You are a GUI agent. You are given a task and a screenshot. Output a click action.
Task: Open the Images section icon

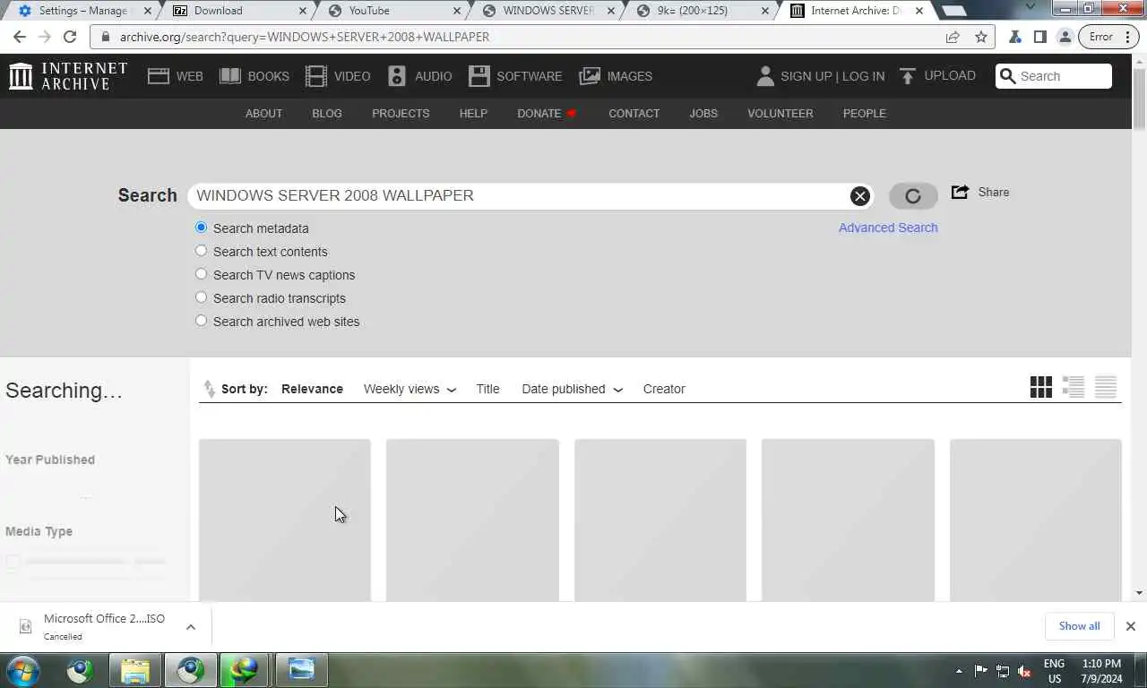pos(590,76)
